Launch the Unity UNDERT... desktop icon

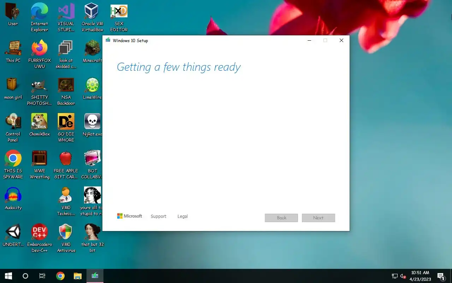pos(13,235)
